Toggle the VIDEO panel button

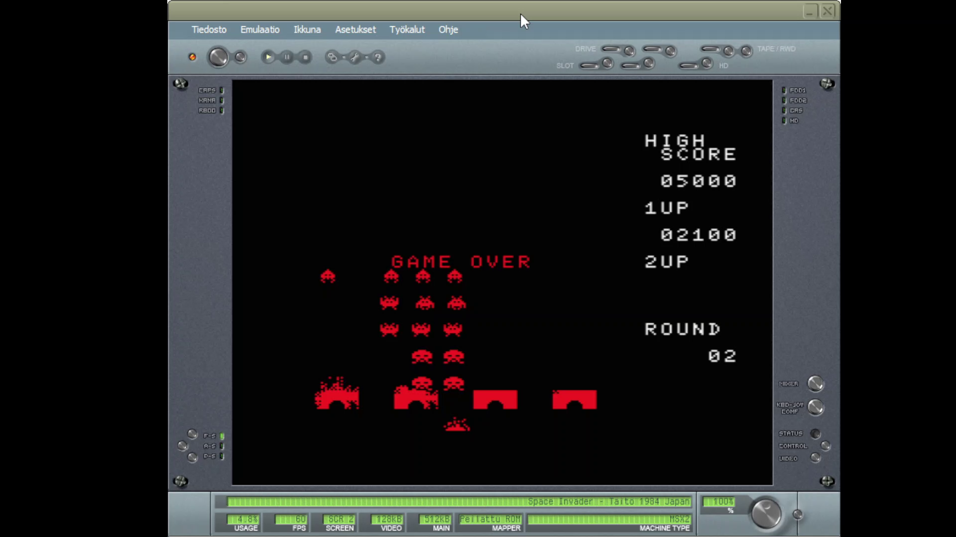(815, 458)
